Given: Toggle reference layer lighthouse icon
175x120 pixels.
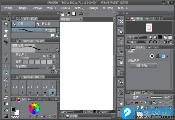Looking at the screenshot, I should click(141, 102).
